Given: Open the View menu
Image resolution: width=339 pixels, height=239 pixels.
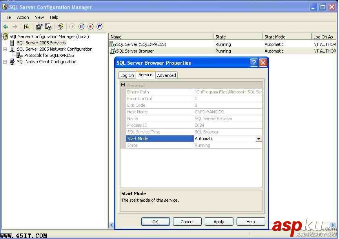Looking at the screenshot, I should 39,17.
